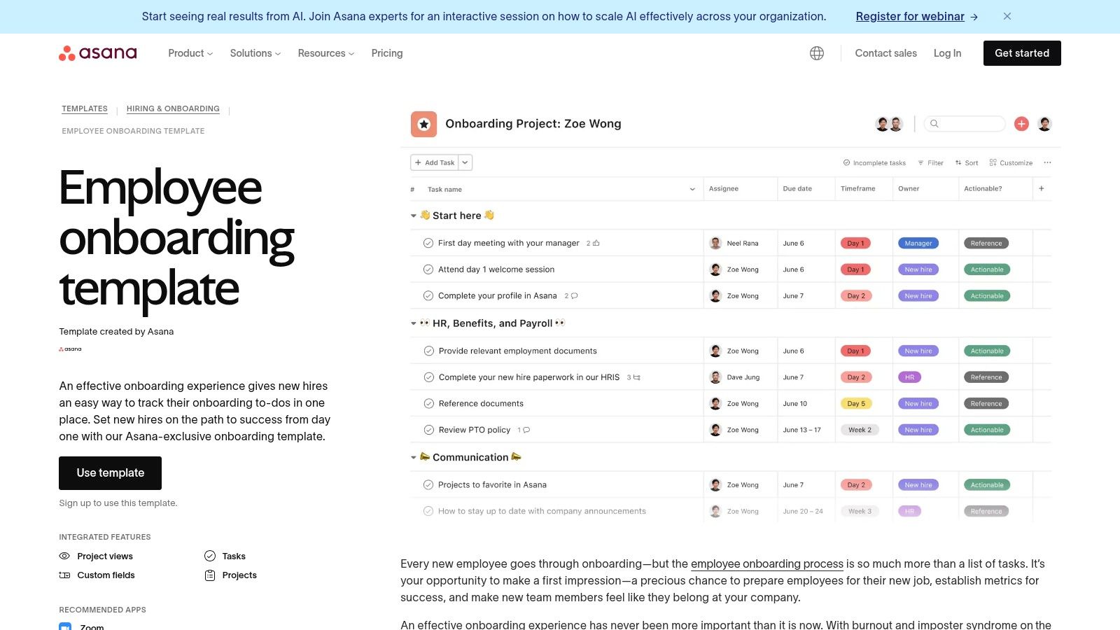
Task: Click the Projects clipboard icon
Action: point(210,575)
